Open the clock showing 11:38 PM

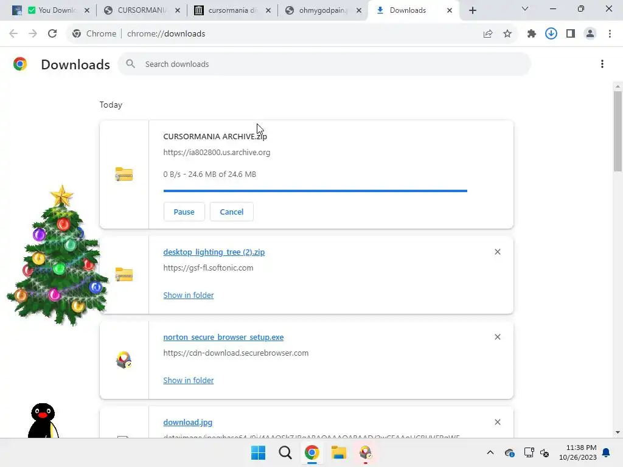point(578,452)
